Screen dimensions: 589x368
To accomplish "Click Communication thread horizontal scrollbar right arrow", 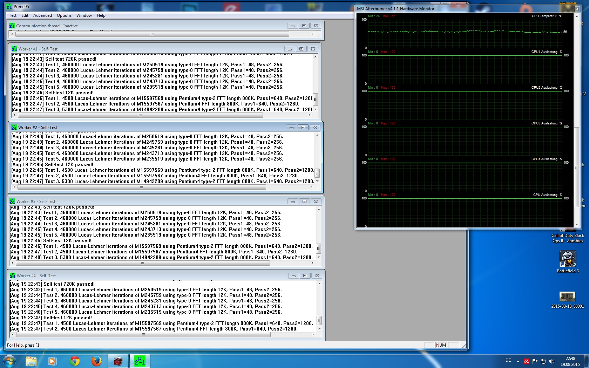I will [x=312, y=34].
